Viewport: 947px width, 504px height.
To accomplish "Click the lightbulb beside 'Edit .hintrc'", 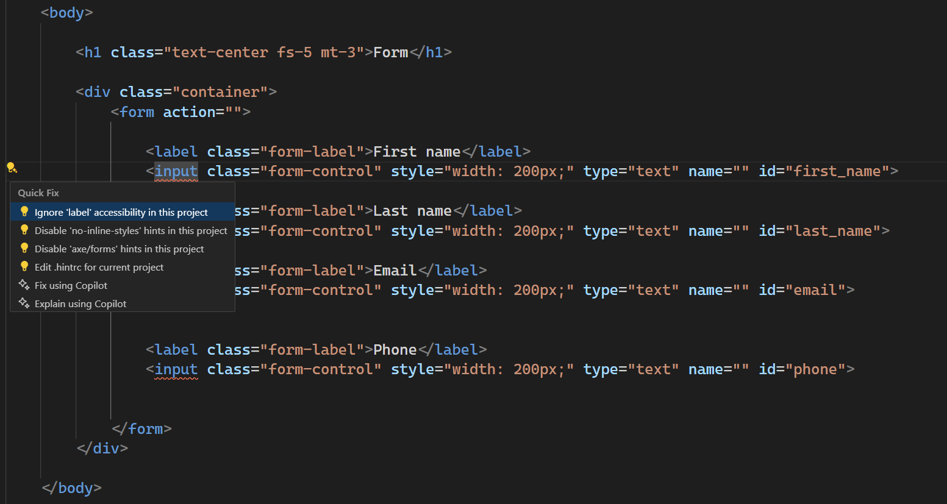I will [x=24, y=266].
